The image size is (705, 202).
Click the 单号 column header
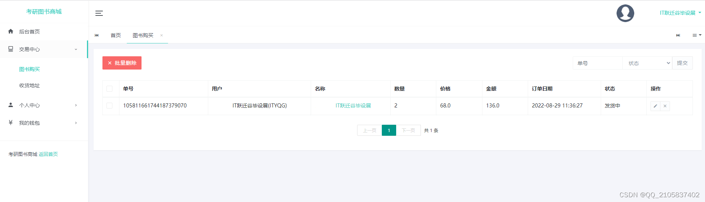coord(128,89)
